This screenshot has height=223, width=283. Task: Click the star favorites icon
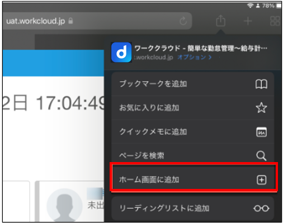[x=261, y=108]
